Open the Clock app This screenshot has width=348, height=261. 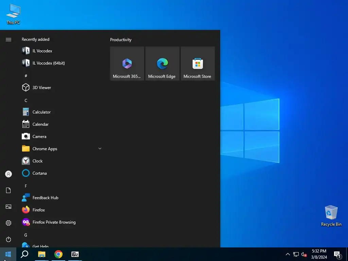pos(62,161)
